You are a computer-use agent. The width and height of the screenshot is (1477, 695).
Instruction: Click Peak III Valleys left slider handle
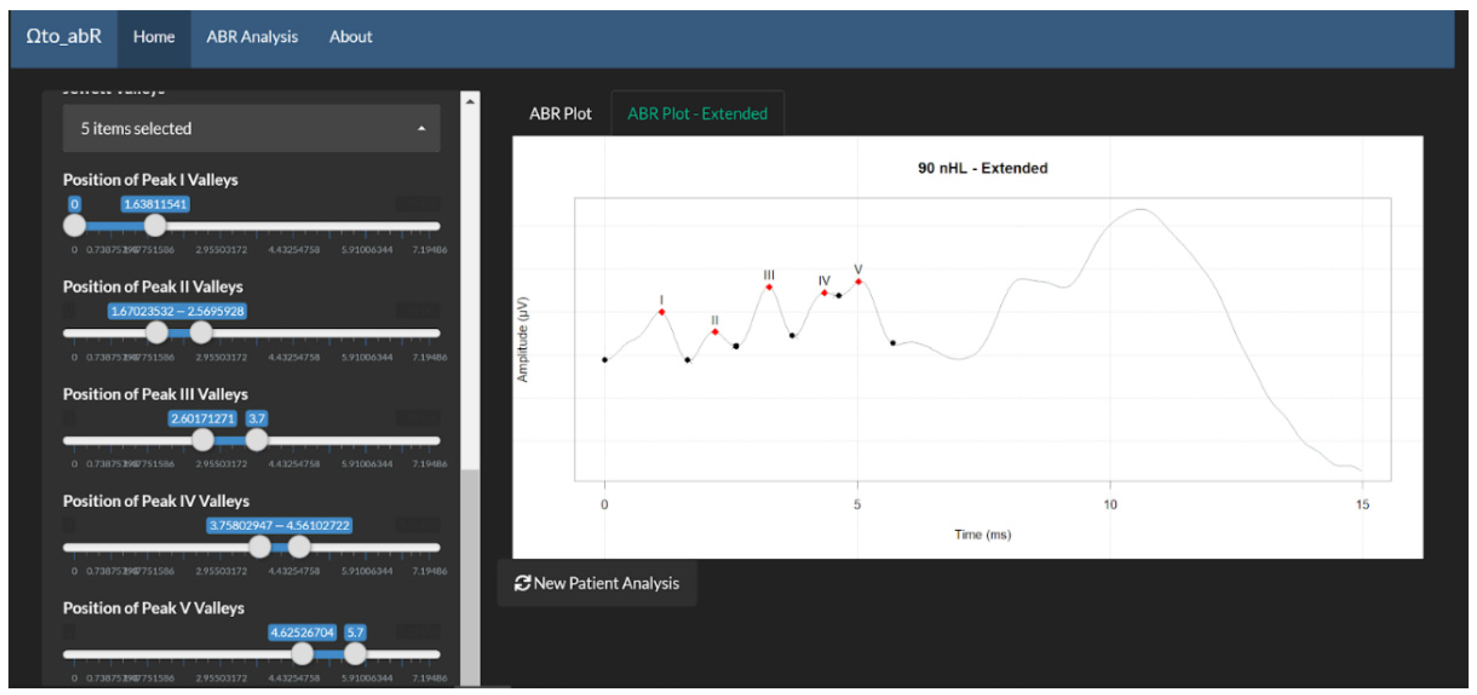(x=202, y=440)
